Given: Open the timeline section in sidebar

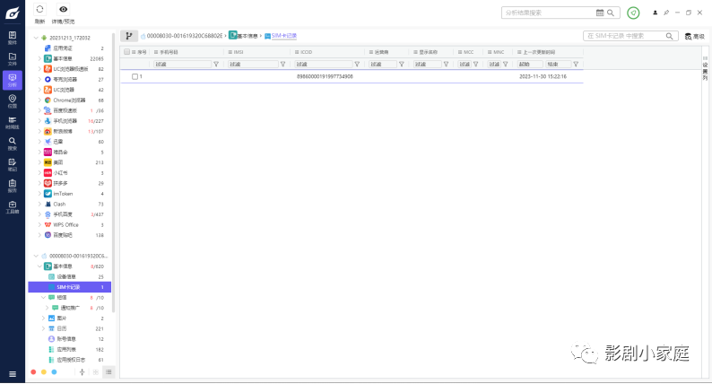Looking at the screenshot, I should [x=13, y=122].
